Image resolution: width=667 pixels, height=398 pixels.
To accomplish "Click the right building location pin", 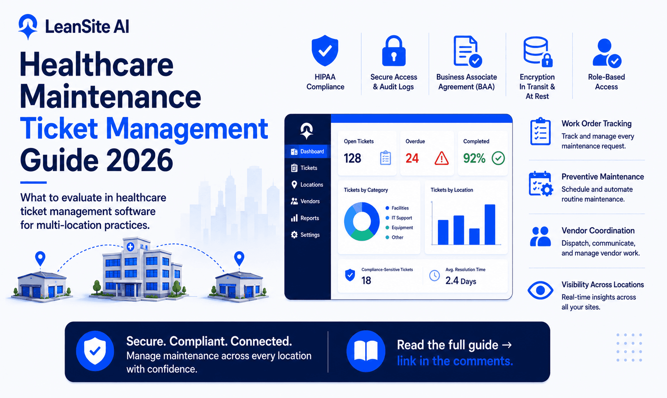I will tap(239, 259).
